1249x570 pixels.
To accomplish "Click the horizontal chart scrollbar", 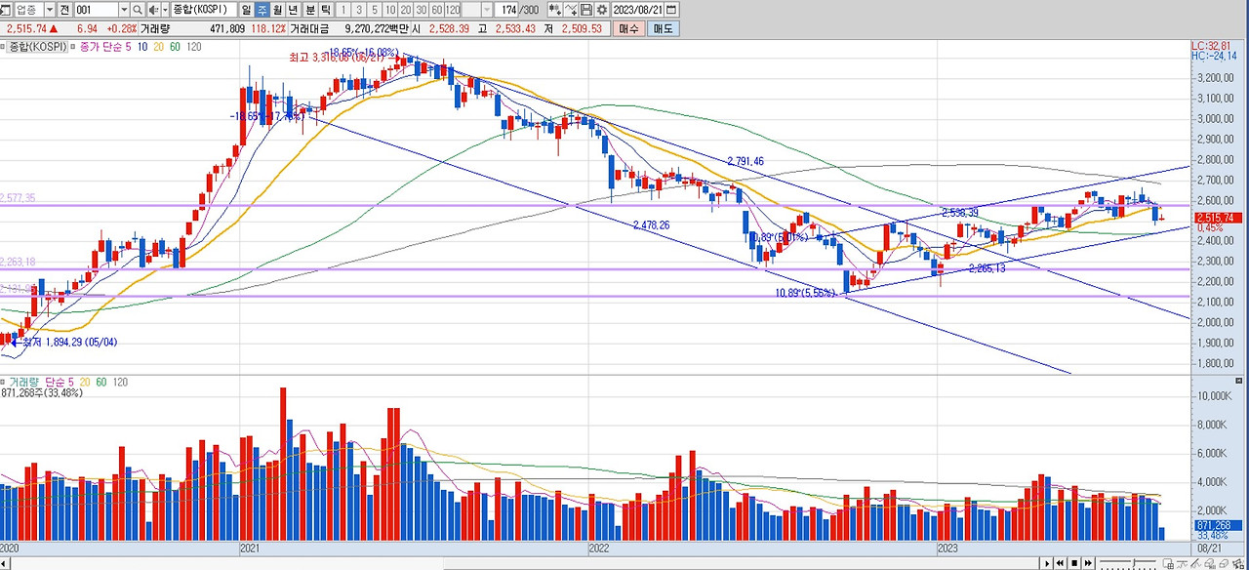I will tap(519, 563).
